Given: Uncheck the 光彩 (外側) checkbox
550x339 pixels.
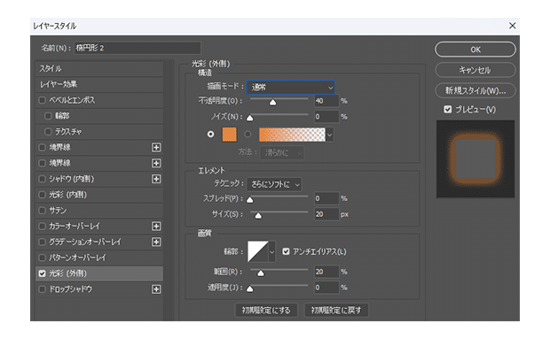Looking at the screenshot, I should [42, 274].
